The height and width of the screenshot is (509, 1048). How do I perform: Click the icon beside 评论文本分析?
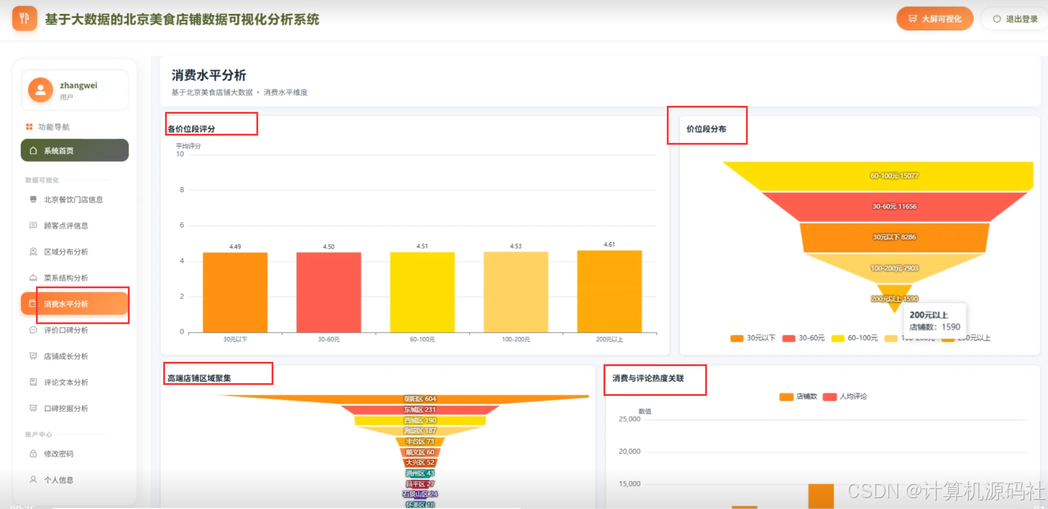33,382
